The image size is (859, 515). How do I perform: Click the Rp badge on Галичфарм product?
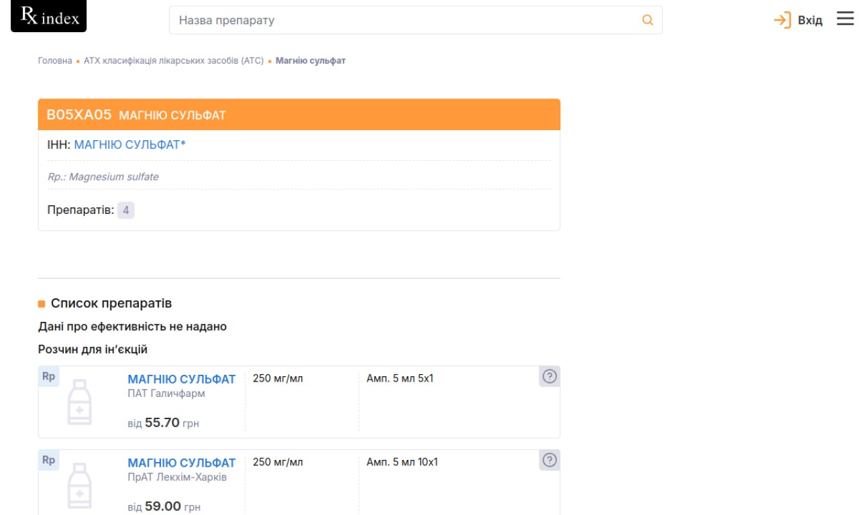coord(48,377)
